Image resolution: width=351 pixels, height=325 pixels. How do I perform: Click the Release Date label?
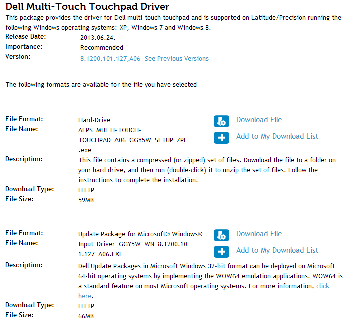[x=26, y=37]
